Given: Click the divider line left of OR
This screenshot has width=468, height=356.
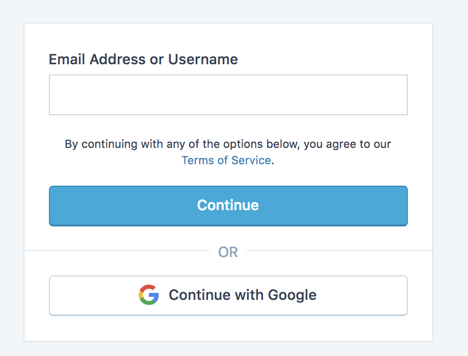Looking at the screenshot, I should click(117, 250).
